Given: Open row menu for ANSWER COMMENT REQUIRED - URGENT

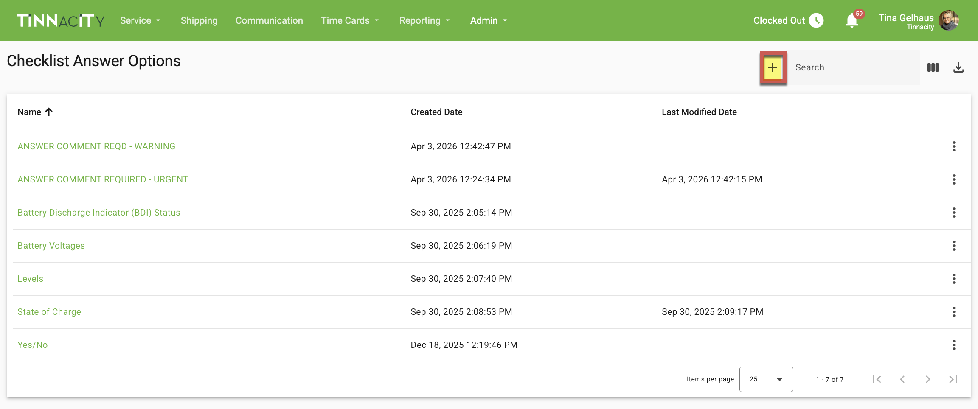Looking at the screenshot, I should (x=954, y=179).
